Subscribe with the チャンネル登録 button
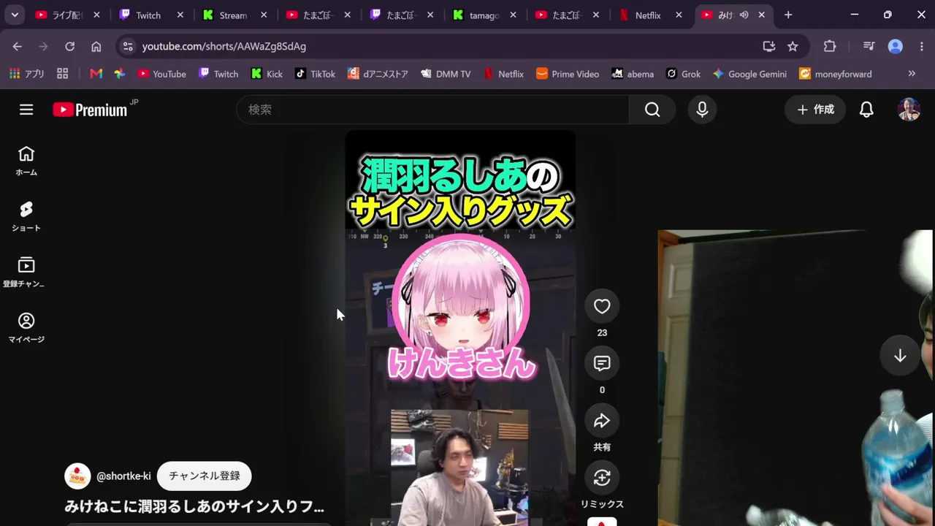The image size is (935, 526). (205, 476)
